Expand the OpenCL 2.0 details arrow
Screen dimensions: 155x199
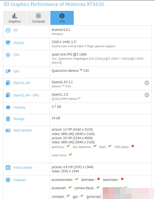coord(147,95)
